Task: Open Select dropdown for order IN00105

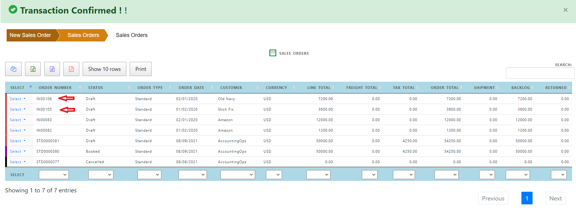Action: (x=17, y=109)
